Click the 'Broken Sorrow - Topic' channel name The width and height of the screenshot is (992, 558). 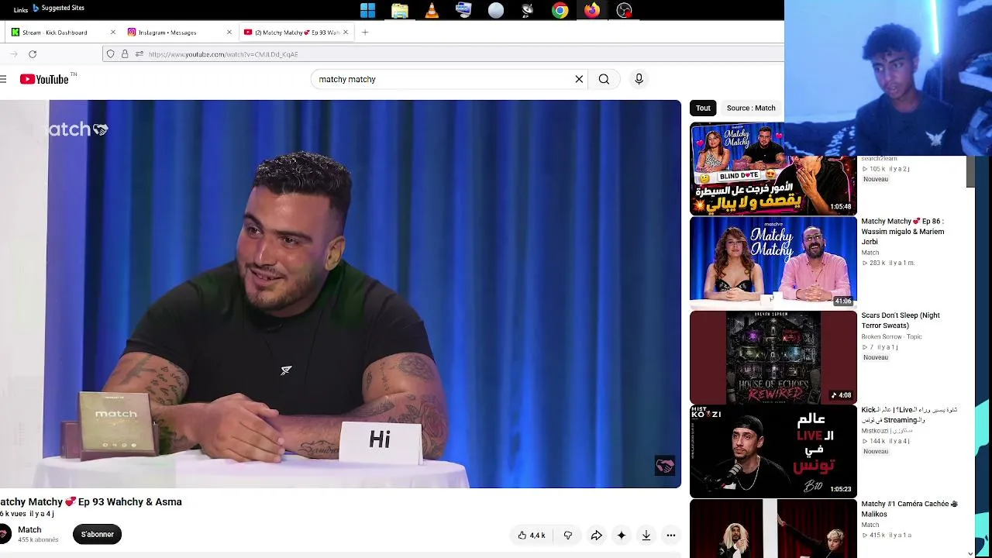point(892,337)
